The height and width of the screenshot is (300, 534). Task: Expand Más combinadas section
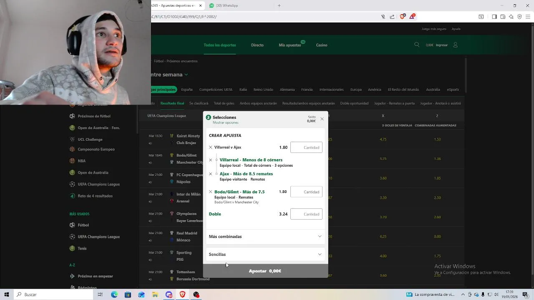pyautogui.click(x=265, y=237)
